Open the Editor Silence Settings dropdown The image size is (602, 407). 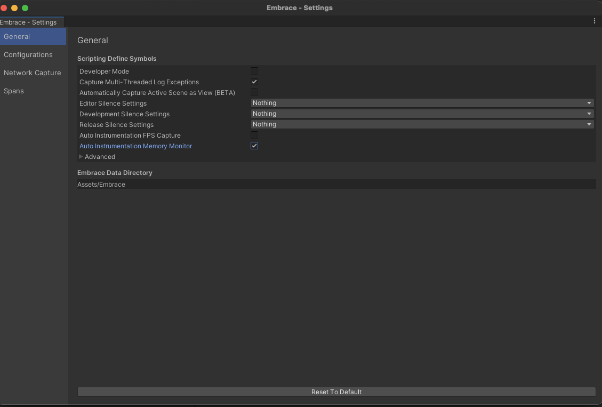(422, 103)
